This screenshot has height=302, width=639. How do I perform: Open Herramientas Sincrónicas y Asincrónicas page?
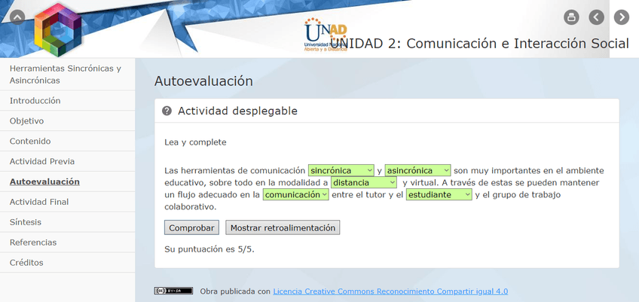(67, 74)
